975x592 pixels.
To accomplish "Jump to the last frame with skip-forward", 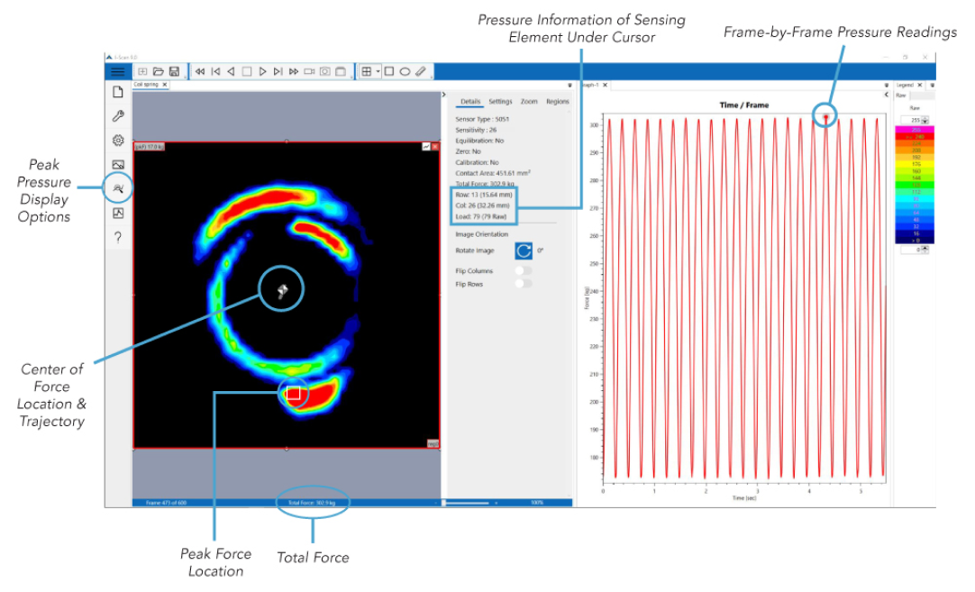I will tap(278, 71).
